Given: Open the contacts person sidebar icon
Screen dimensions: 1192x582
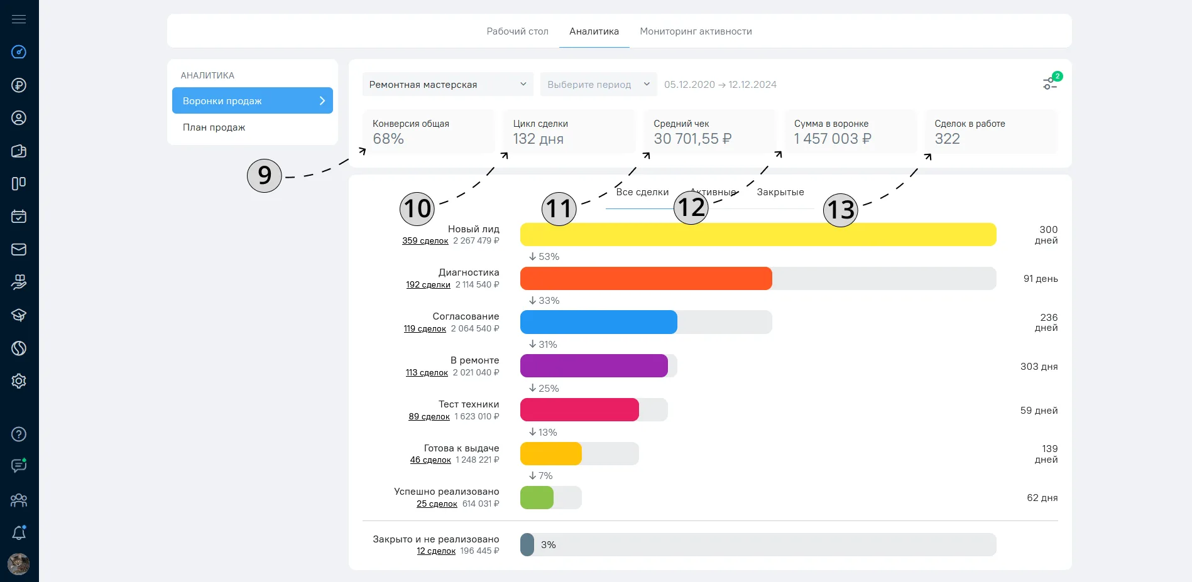Looking at the screenshot, I should [19, 118].
